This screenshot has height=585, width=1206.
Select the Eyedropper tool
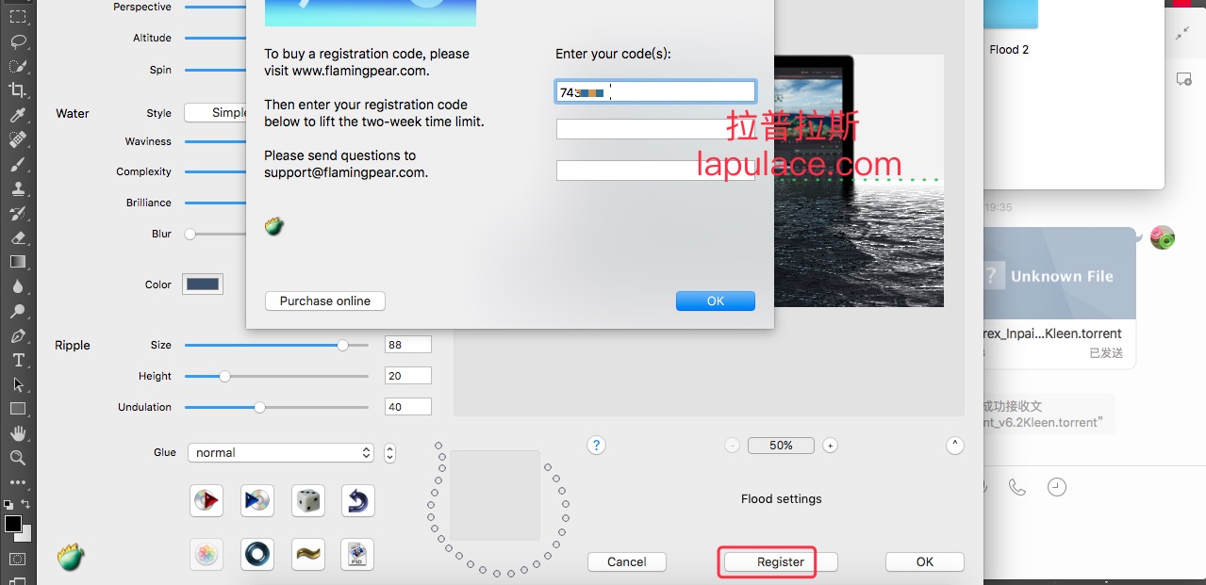point(18,115)
